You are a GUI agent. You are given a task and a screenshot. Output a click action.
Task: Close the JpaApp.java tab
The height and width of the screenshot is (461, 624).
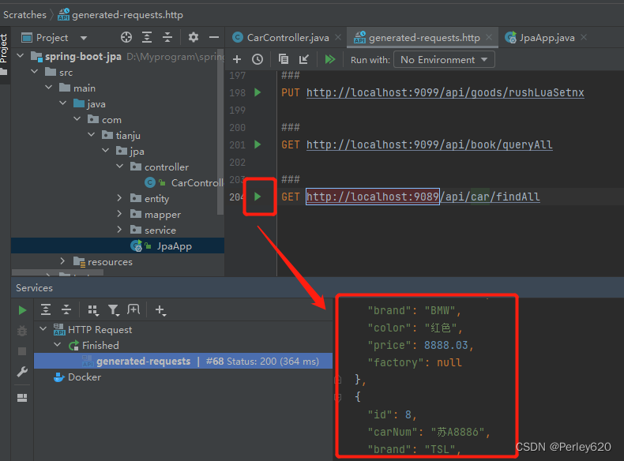pyautogui.click(x=584, y=37)
